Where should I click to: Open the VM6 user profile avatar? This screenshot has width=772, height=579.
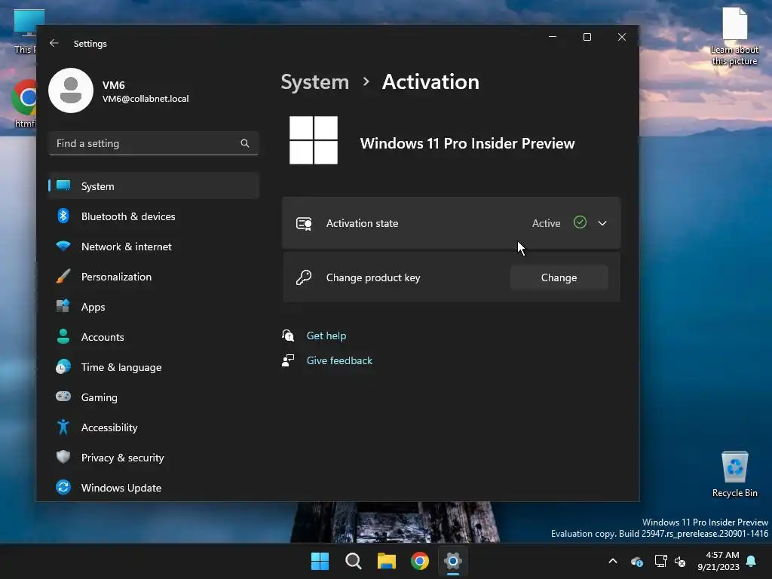tap(71, 90)
